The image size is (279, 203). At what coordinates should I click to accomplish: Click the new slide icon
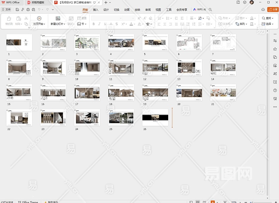pyautogui.click(x=58, y=19)
